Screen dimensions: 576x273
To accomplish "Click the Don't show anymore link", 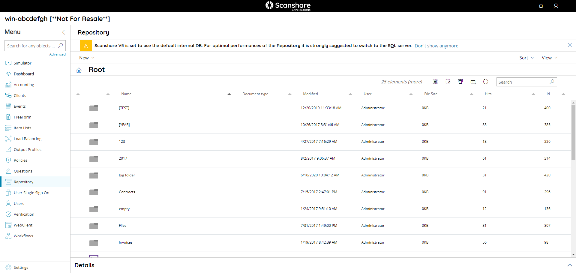I will (436, 46).
